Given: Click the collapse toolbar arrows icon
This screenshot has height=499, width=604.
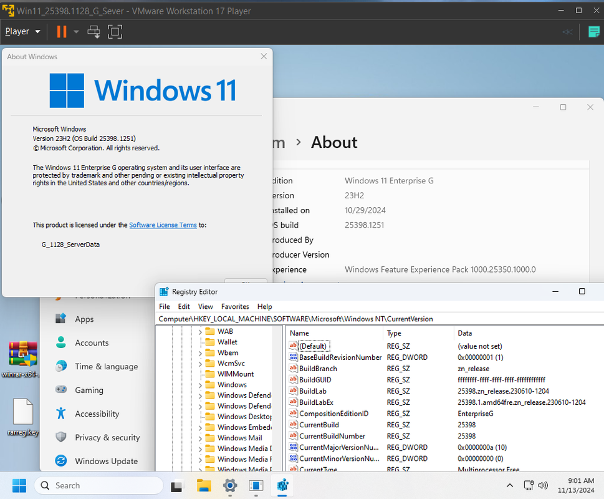Looking at the screenshot, I should point(567,32).
